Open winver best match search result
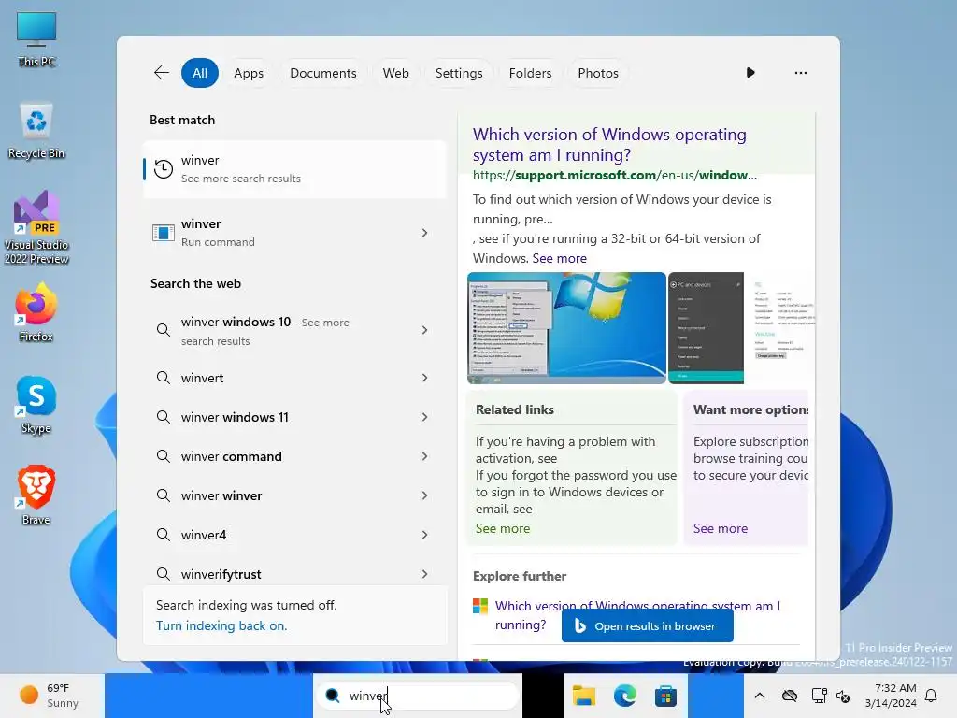957x718 pixels. (294, 169)
